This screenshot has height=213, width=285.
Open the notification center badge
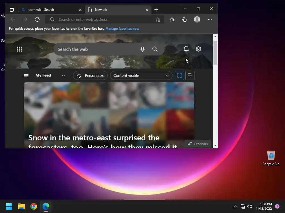click(x=277, y=206)
